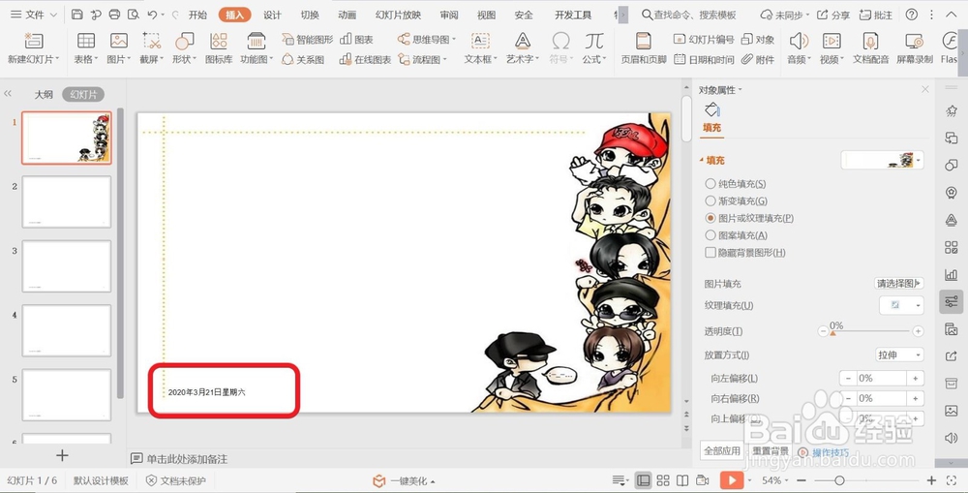The height and width of the screenshot is (493, 968).
Task: Click the Share (分享) button
Action: point(833,15)
